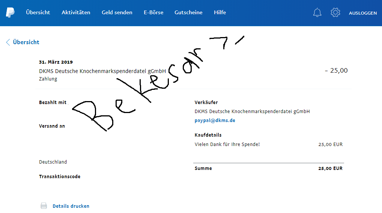This screenshot has height=213, width=382.
Task: Open the settings gear icon
Action: 335,12
